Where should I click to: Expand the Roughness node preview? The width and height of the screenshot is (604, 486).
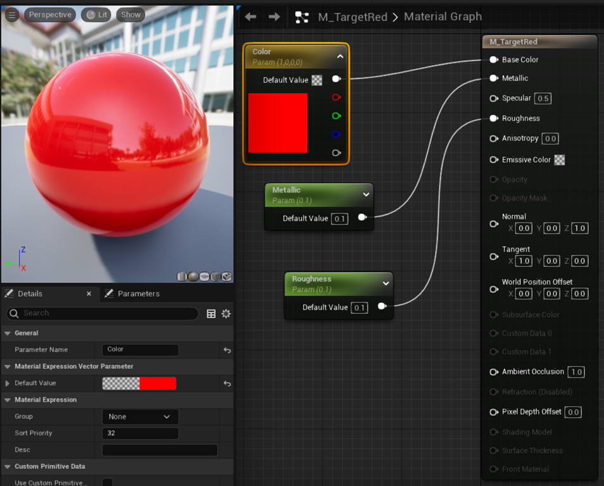pyautogui.click(x=386, y=283)
